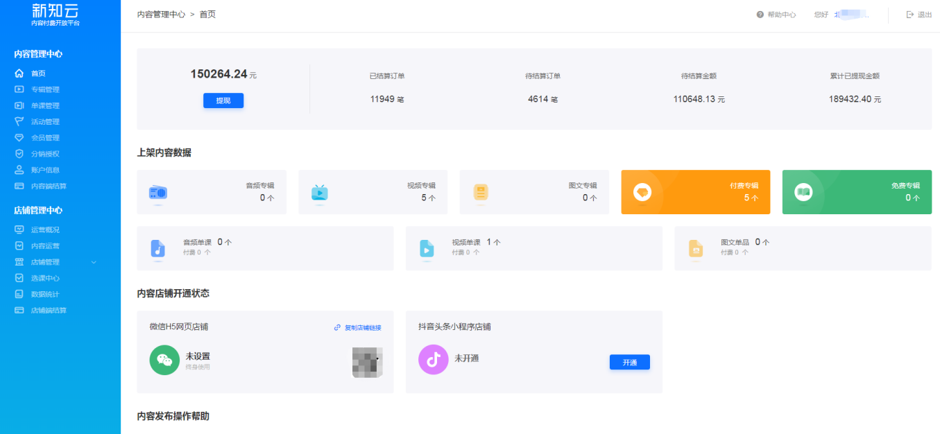
Task: Open 专辑管理 in the sidebar
Action: (45, 89)
